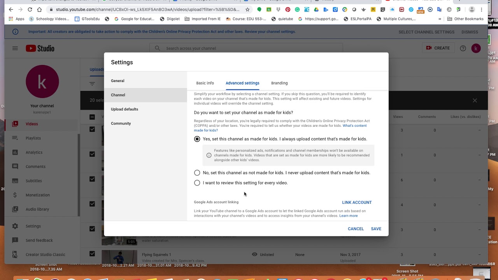Open the Apps bookmark shortcut
The width and height of the screenshot is (498, 280).
pyautogui.click(x=17, y=19)
